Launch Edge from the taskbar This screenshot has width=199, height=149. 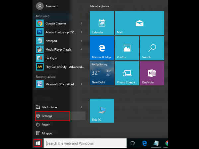(x=144, y=143)
